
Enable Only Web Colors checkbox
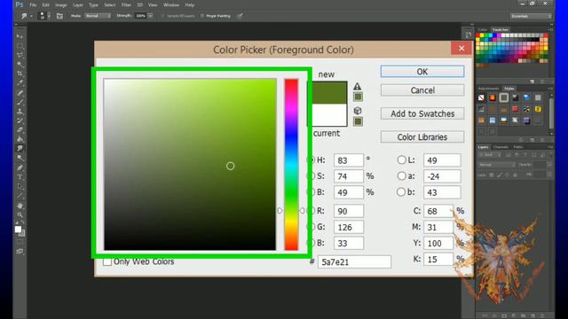tap(107, 261)
